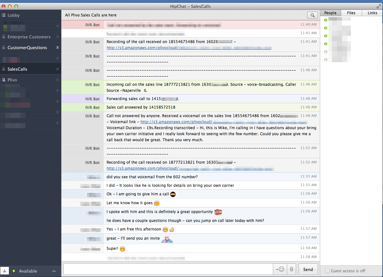Click the lock icon beside CustomerQuestions
This screenshot has height=277, width=383.
pos(3,47)
